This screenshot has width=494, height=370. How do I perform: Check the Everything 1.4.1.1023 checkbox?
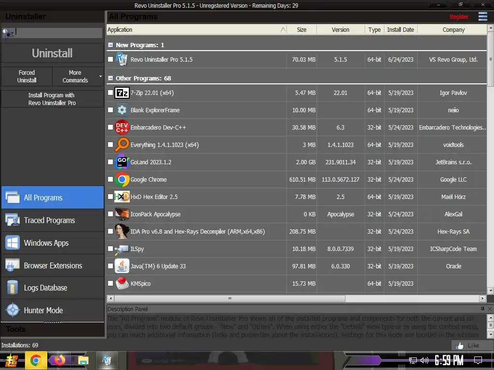point(110,145)
